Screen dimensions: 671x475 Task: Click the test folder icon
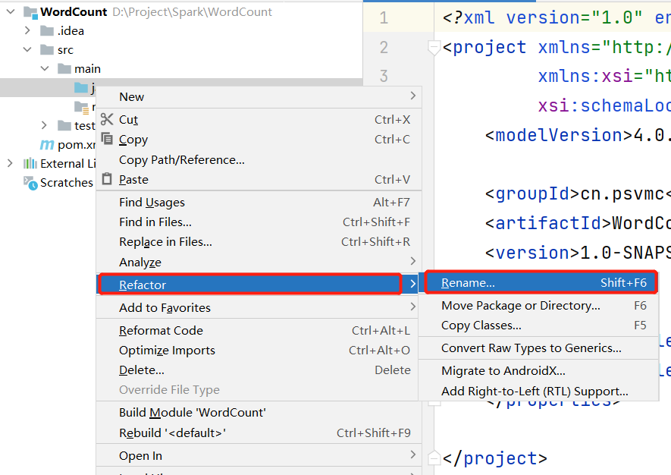(x=64, y=126)
